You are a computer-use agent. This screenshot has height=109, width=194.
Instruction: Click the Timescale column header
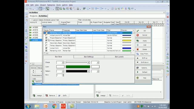(69, 30)
